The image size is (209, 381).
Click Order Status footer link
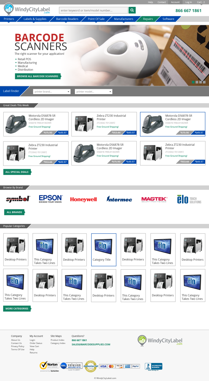coord(36,343)
